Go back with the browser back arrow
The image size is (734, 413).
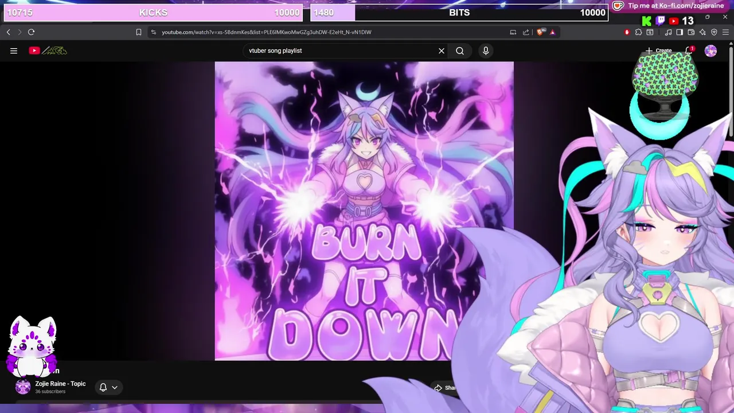point(8,32)
